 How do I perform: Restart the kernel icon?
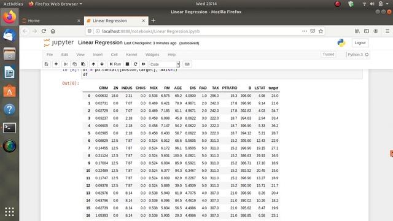(135, 64)
